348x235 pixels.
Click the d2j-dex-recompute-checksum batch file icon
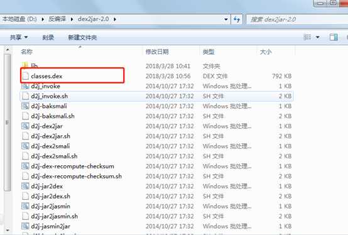click(25, 166)
